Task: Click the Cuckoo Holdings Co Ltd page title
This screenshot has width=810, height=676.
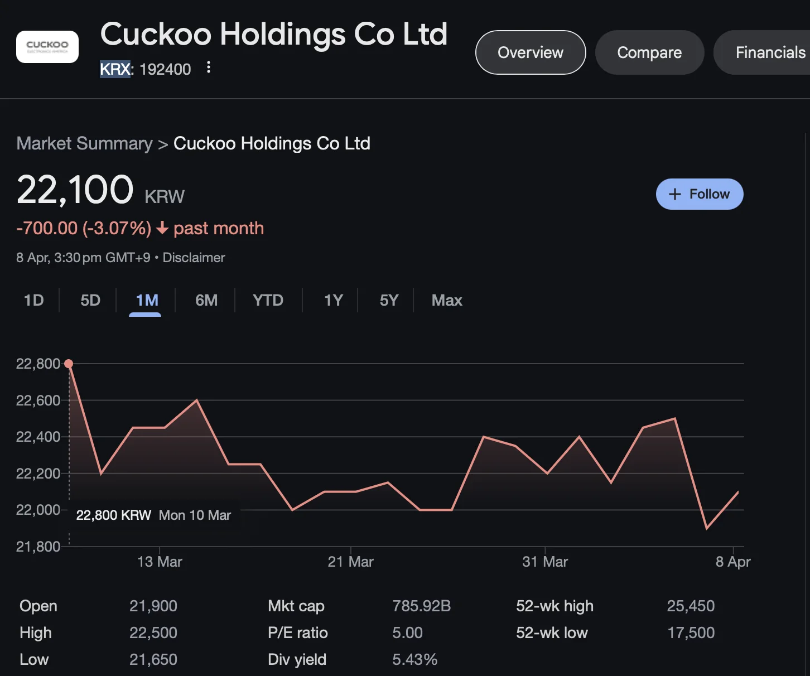Action: pyautogui.click(x=274, y=34)
